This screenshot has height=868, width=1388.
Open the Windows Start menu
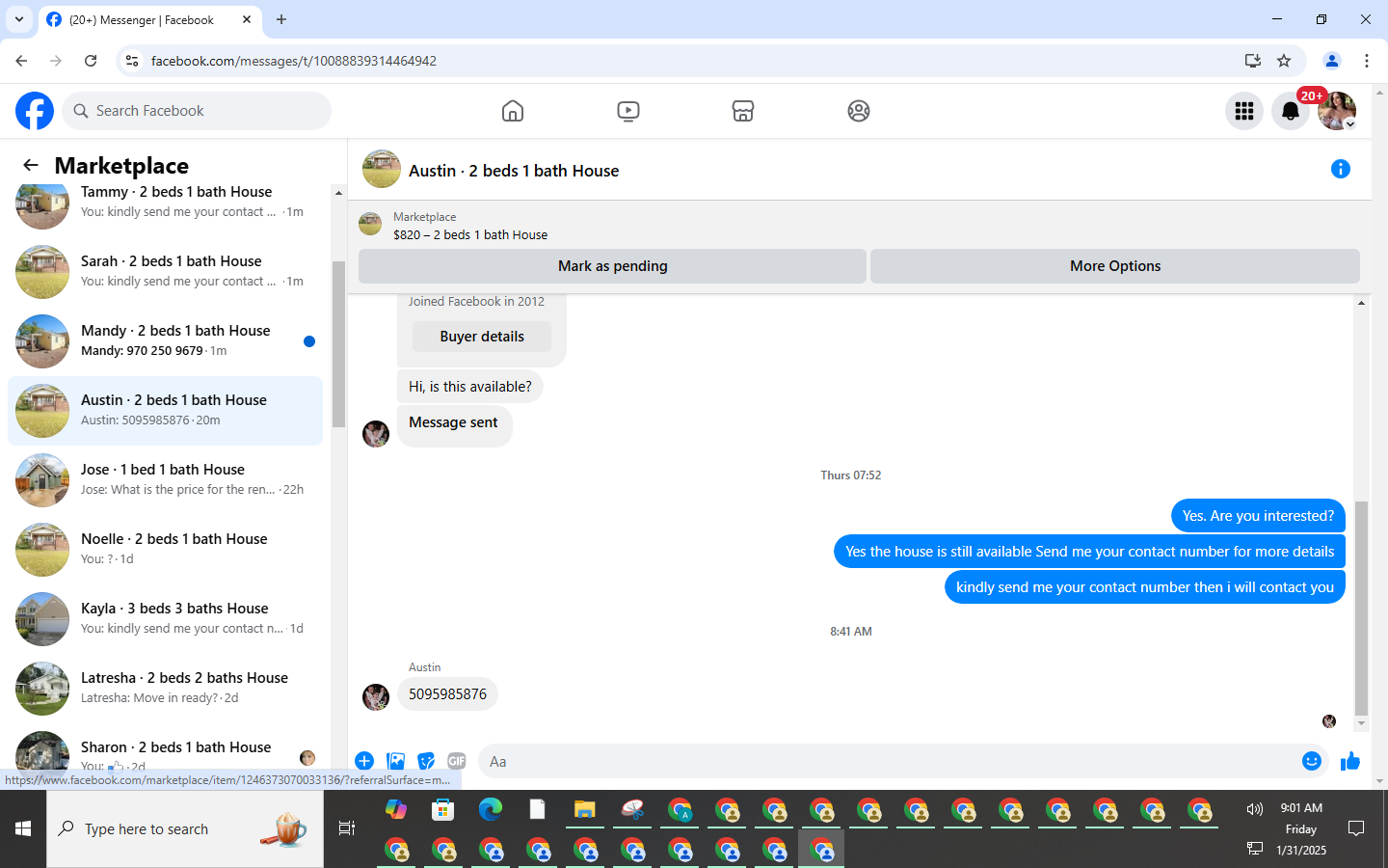23,828
